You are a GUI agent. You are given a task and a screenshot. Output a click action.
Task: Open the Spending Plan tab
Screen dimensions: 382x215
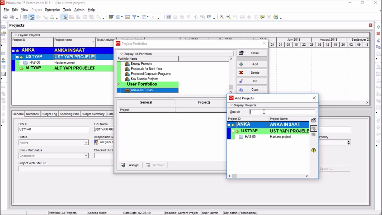coord(69,114)
